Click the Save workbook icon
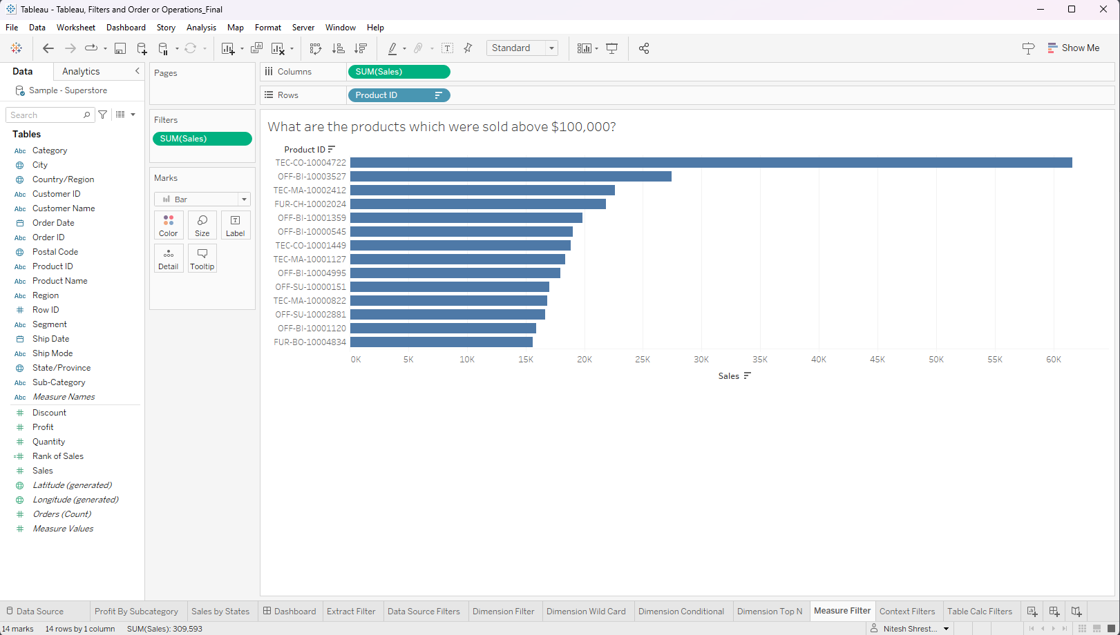Viewport: 1120px width, 635px height. coord(120,48)
